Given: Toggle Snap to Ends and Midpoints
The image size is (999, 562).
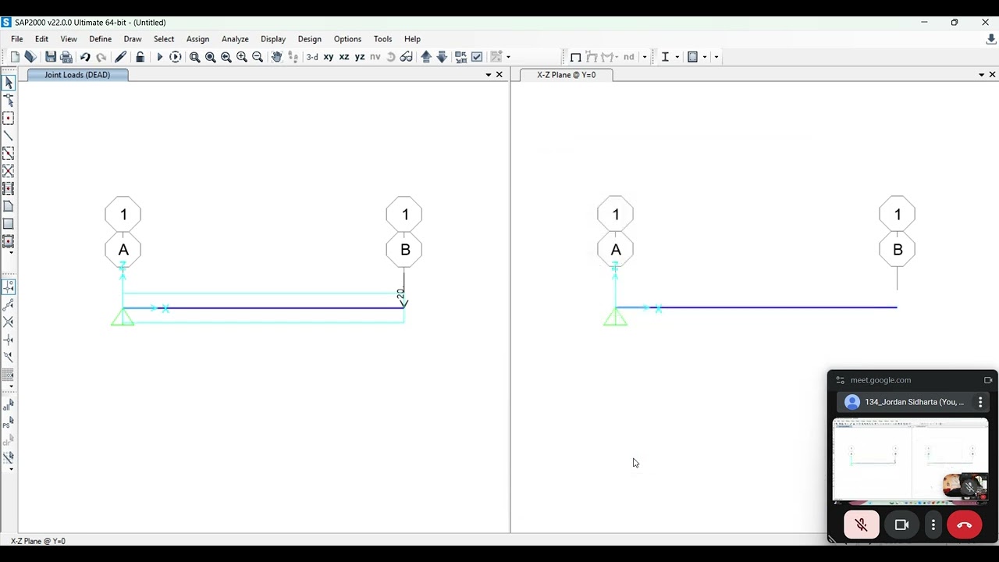Looking at the screenshot, I should click(x=9, y=305).
